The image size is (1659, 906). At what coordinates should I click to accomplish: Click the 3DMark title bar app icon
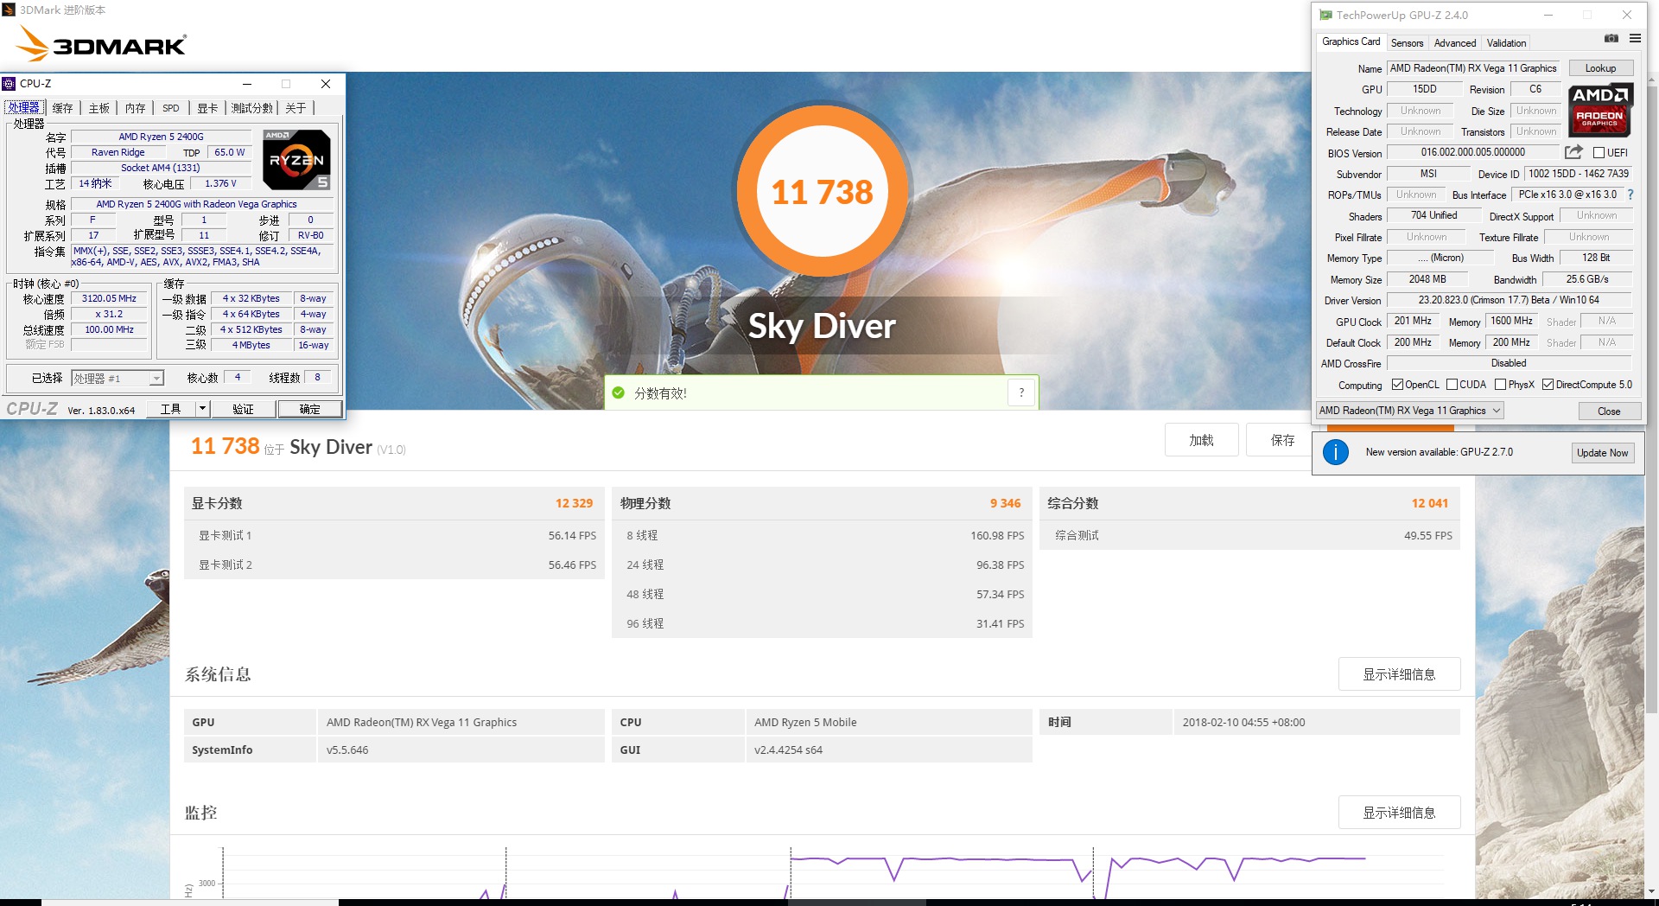(x=9, y=10)
